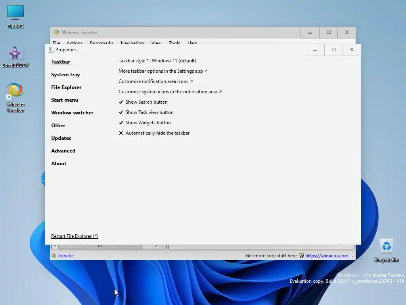This screenshot has width=406, height=305.
Task: Open Tools menu in Winaero Tweaker
Action: pos(174,42)
